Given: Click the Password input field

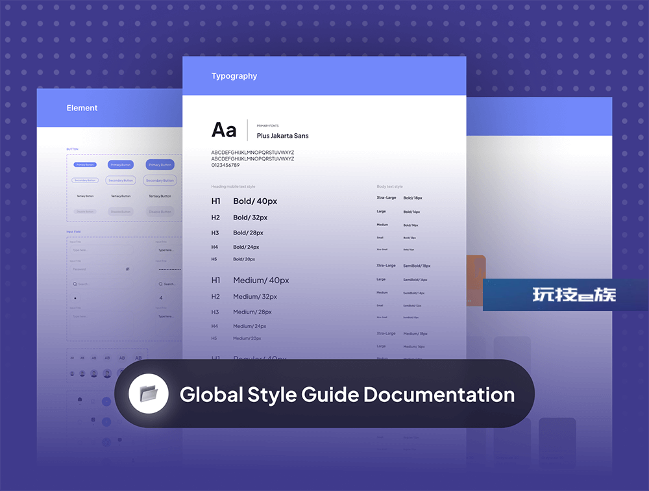Looking at the screenshot, I should coord(101,269).
